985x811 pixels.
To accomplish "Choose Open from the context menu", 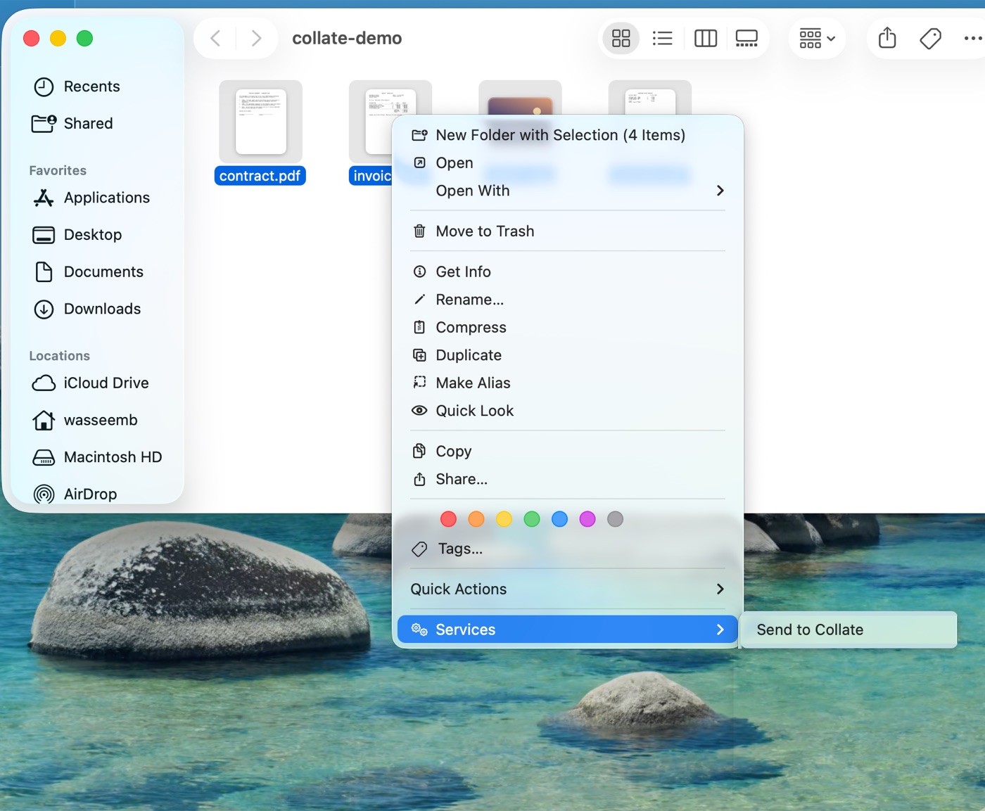I will (568, 163).
